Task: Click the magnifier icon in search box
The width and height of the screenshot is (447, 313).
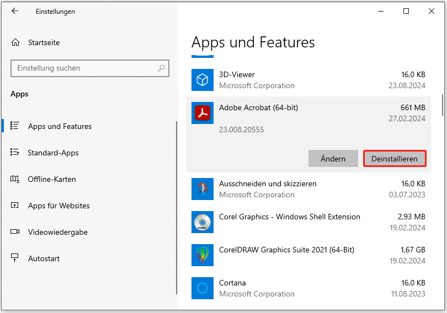Action: (161, 68)
